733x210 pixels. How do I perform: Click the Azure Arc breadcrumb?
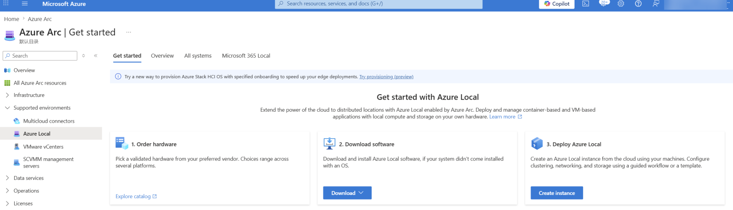click(40, 19)
